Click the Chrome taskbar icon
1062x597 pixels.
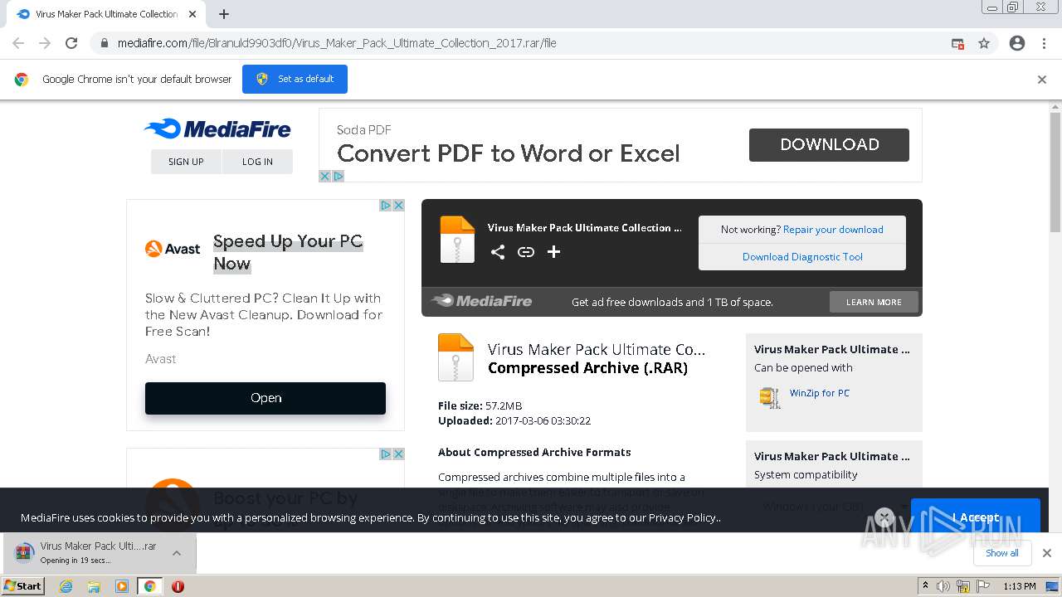(150, 586)
